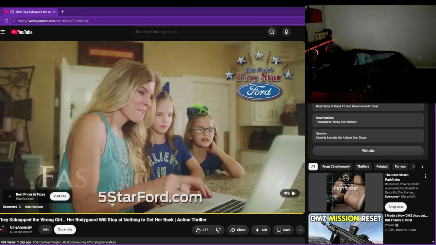
Task: Like the video with 377 likes
Action: [x=202, y=230]
